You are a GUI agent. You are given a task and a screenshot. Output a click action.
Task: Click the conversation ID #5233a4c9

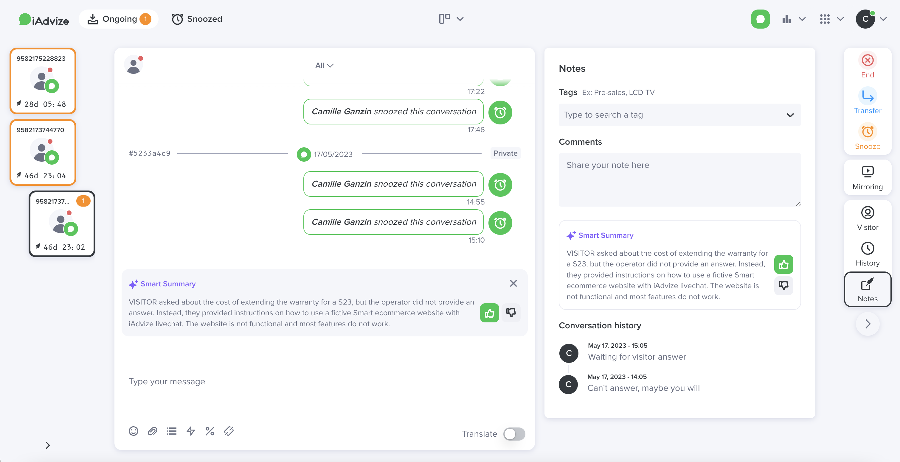[x=150, y=154]
